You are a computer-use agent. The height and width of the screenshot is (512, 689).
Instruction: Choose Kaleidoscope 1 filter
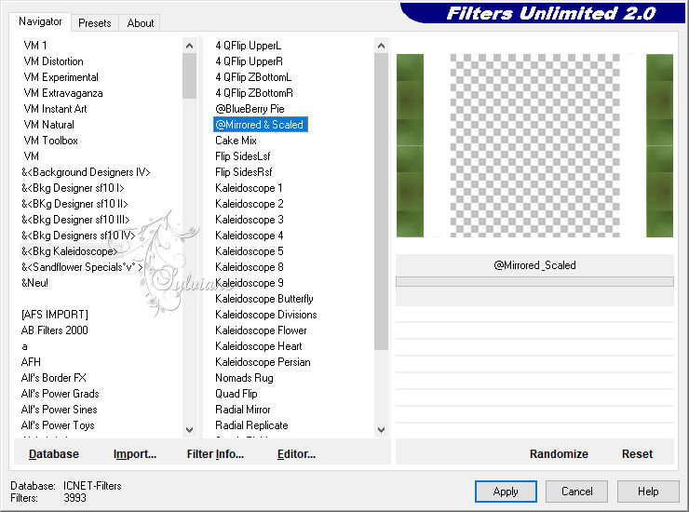pyautogui.click(x=249, y=188)
